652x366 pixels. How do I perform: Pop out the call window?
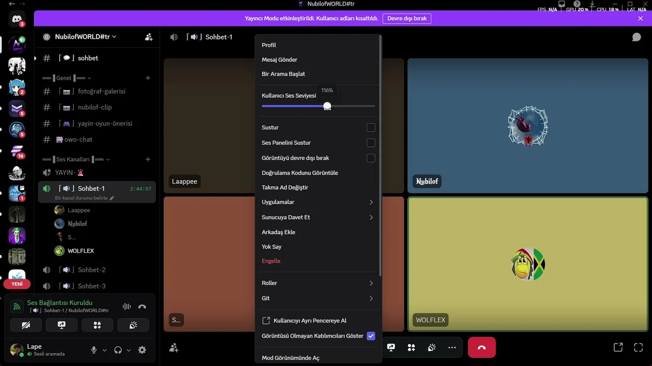[x=618, y=348]
